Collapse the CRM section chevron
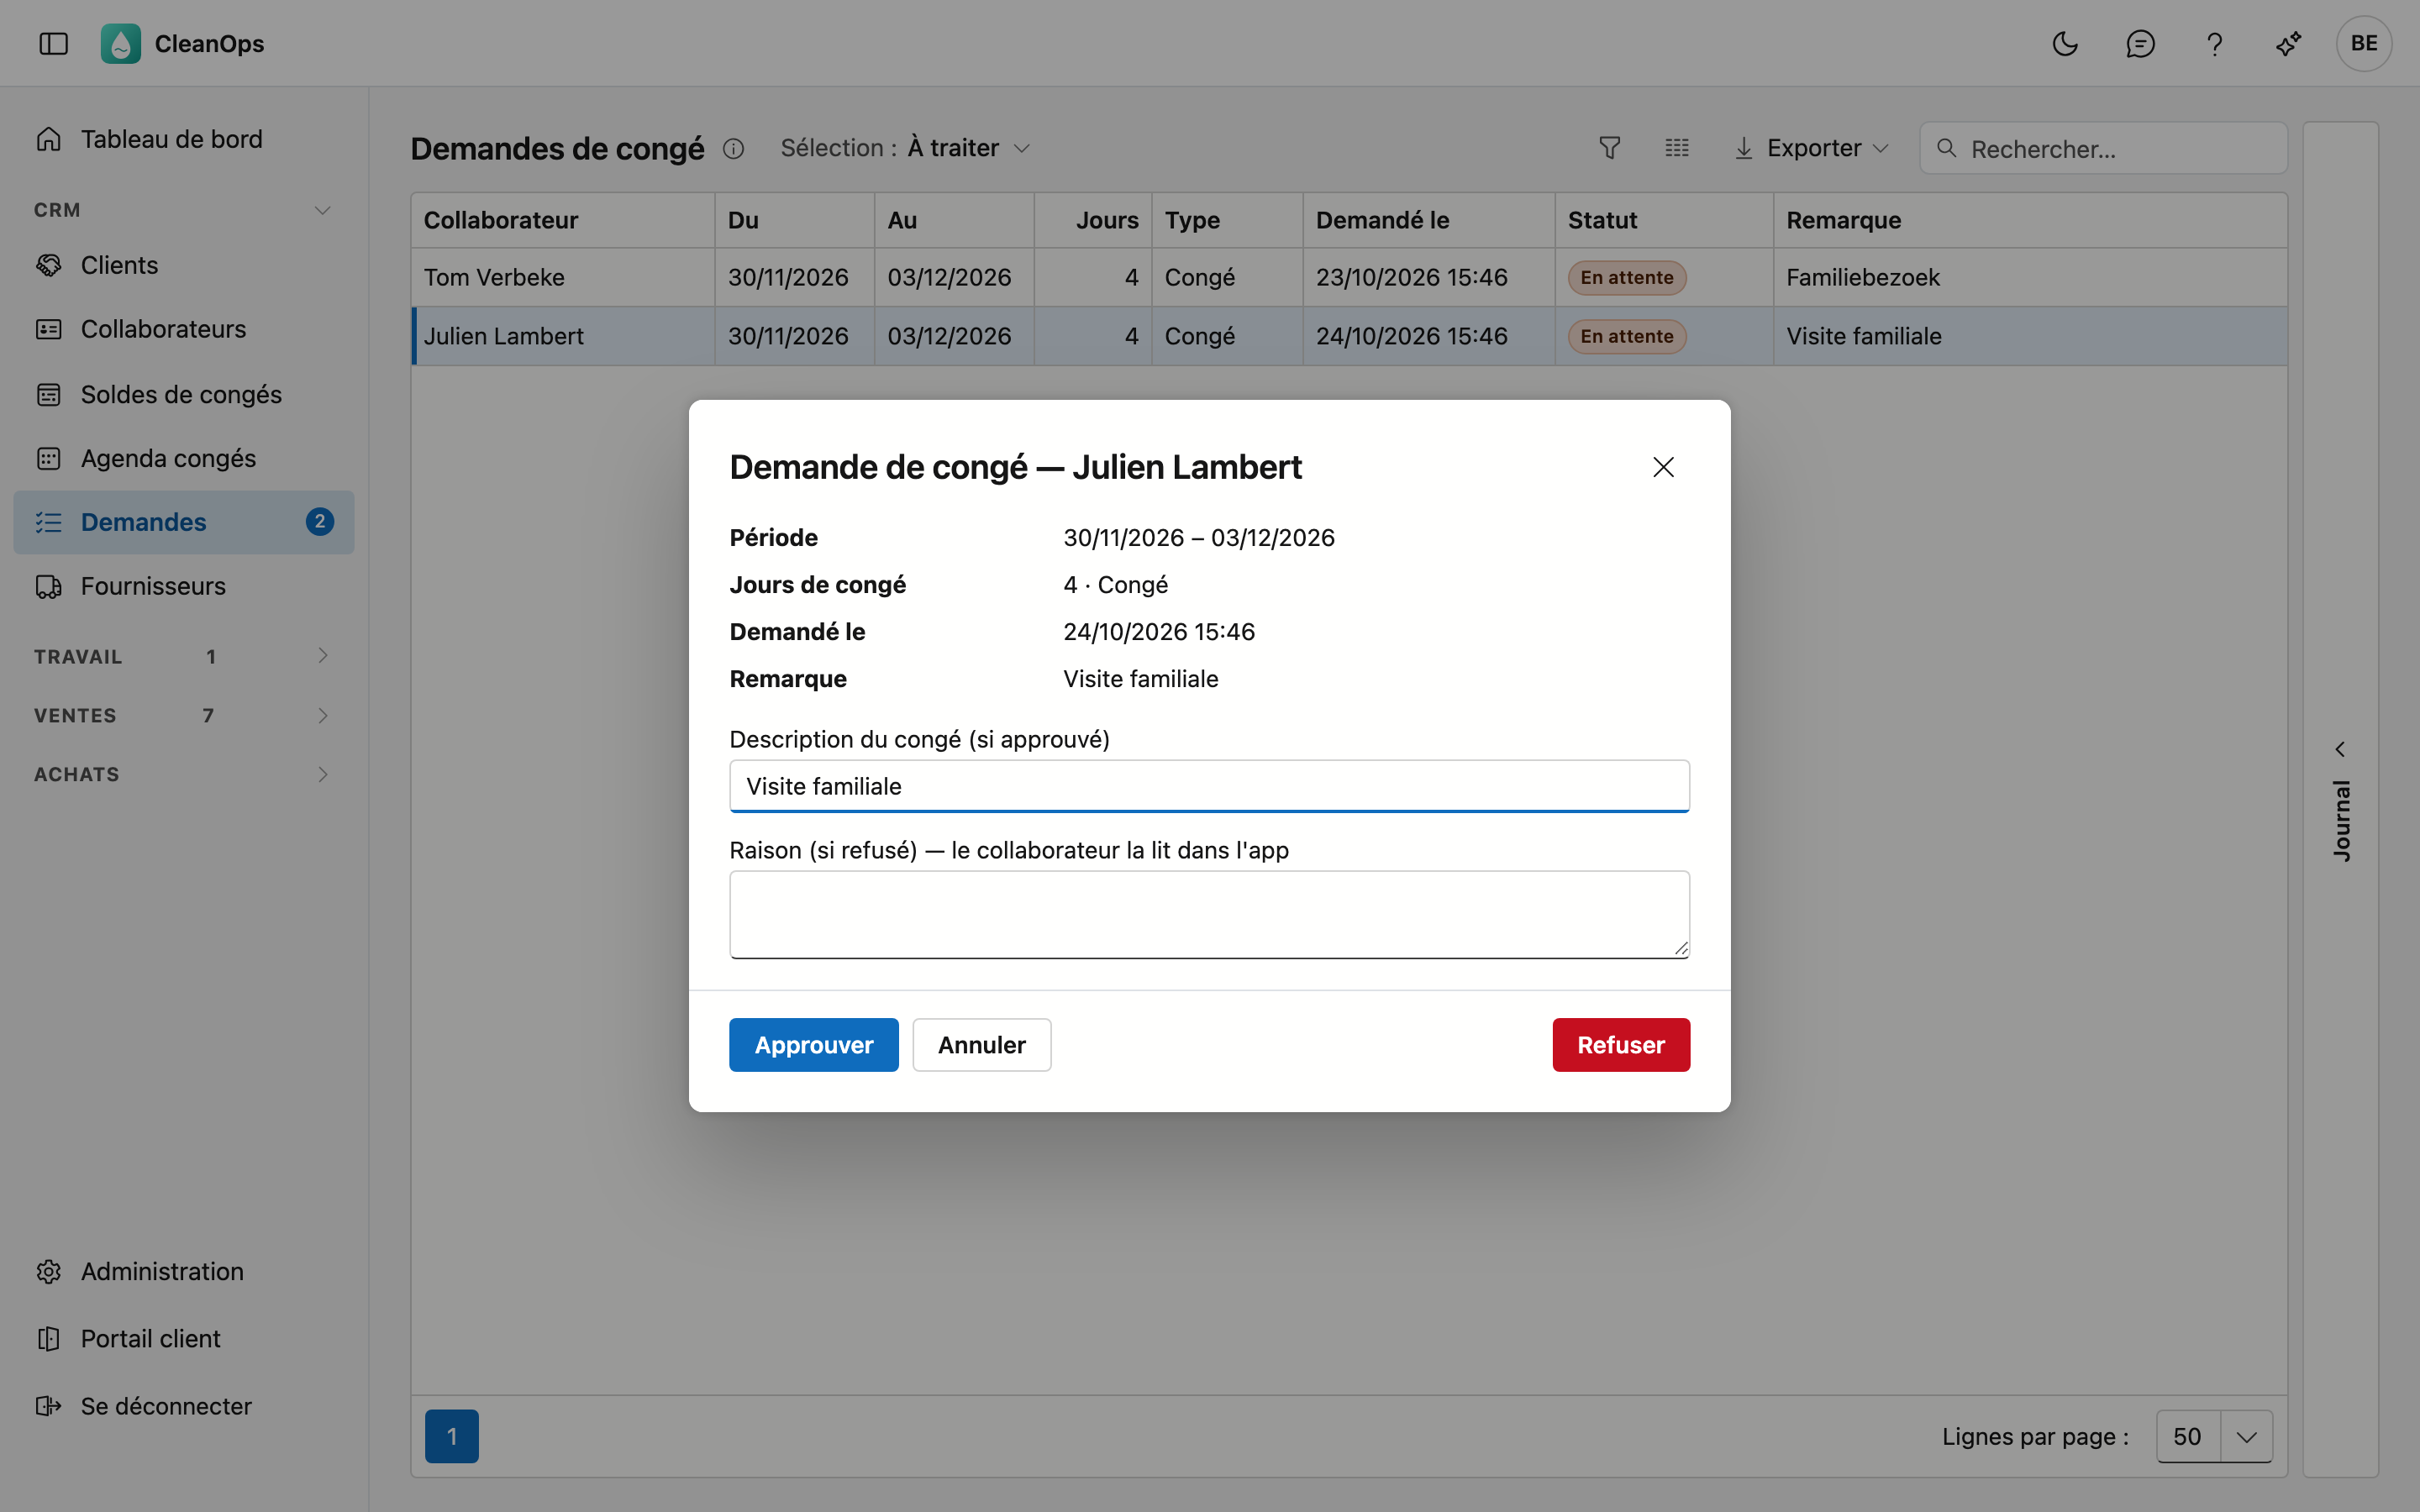Viewport: 2420px width, 1512px height. 322,210
